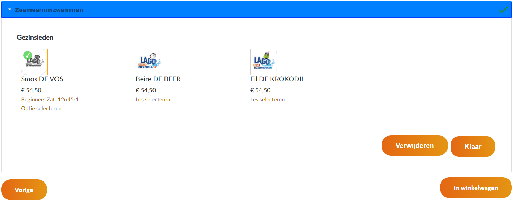Click the name Smos DE VOS

[42, 79]
